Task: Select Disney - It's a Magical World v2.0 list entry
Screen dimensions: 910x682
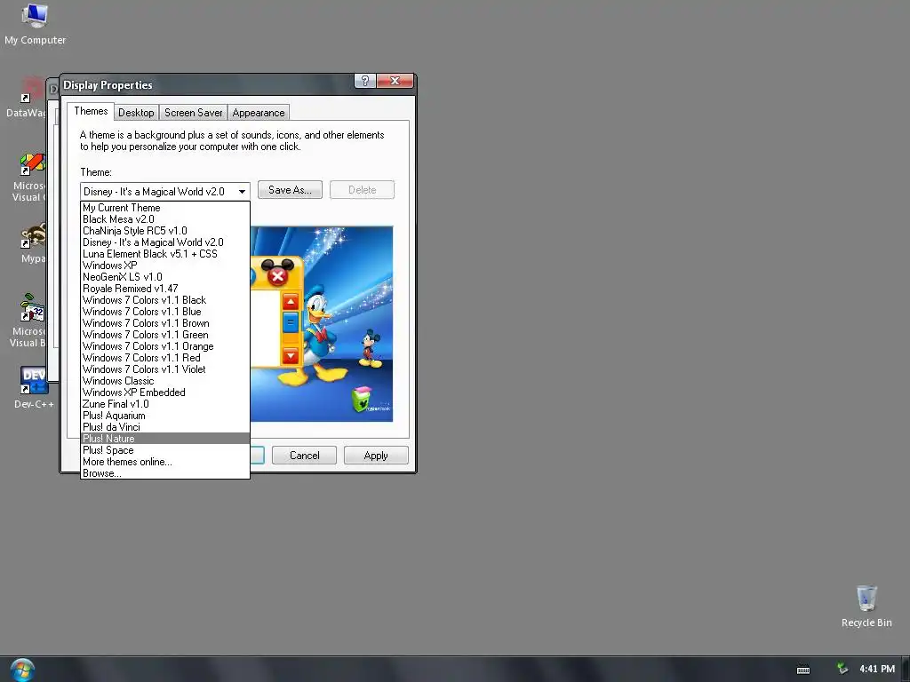Action: point(164,242)
